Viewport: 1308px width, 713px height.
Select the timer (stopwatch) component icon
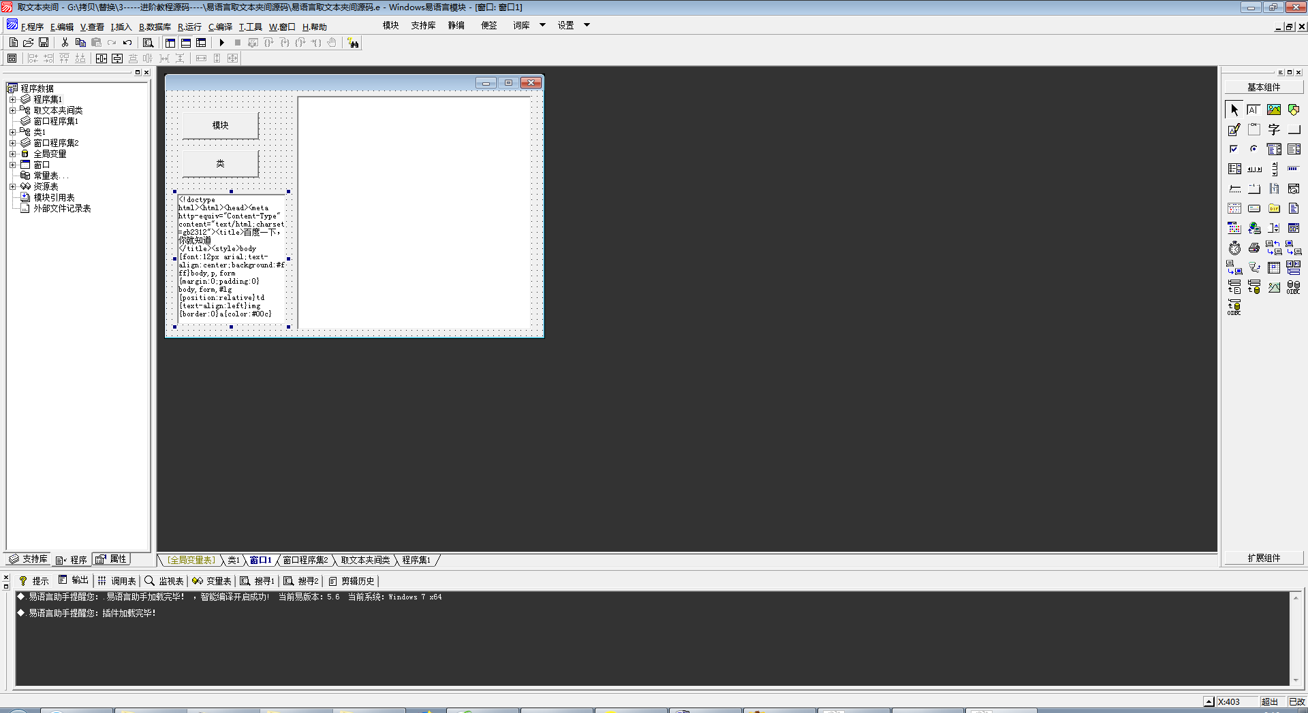coord(1234,248)
